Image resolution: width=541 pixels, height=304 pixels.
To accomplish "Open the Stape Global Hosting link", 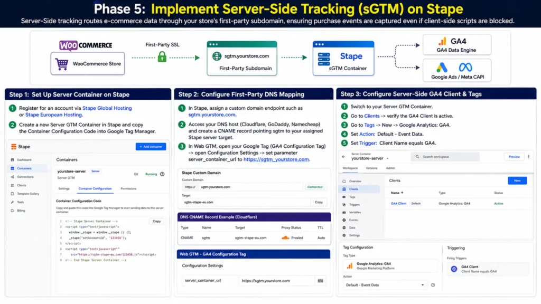I will pos(107,108).
